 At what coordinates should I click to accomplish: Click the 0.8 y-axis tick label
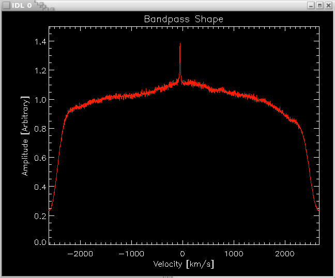click(40, 129)
